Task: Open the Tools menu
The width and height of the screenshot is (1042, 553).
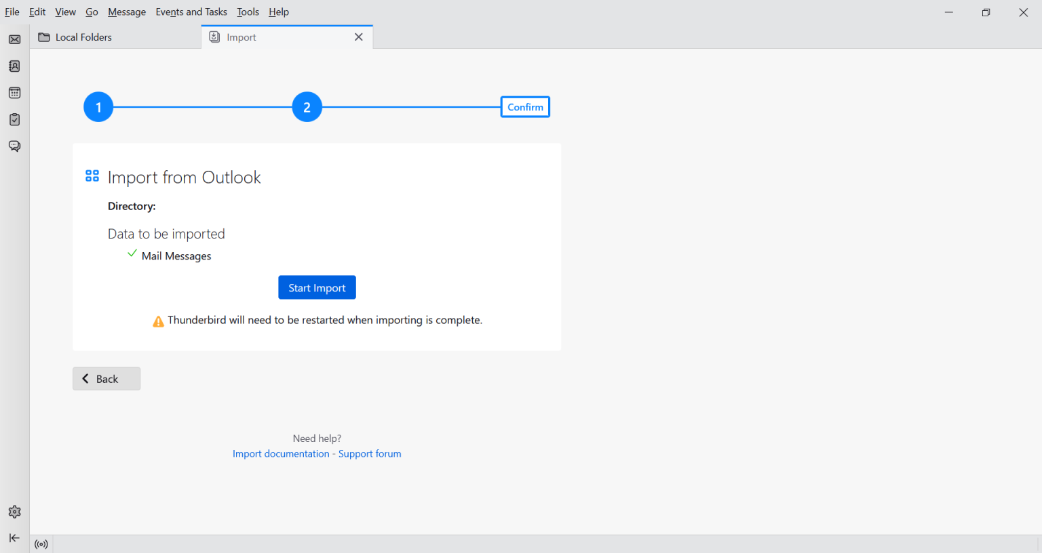Action: (x=248, y=12)
